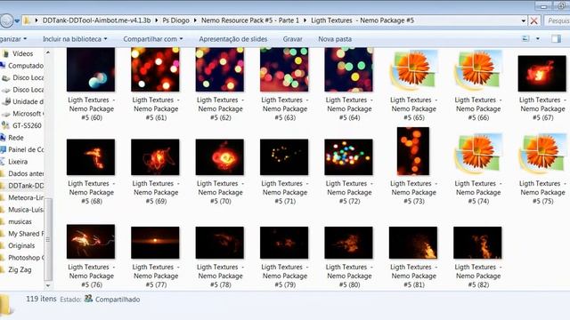Navigate to Ps Diogo breadcrumb folder
The image size is (570, 320).
point(175,20)
